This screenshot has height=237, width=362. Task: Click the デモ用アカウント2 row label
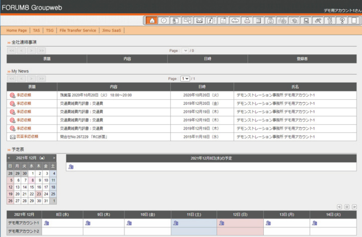24,231
